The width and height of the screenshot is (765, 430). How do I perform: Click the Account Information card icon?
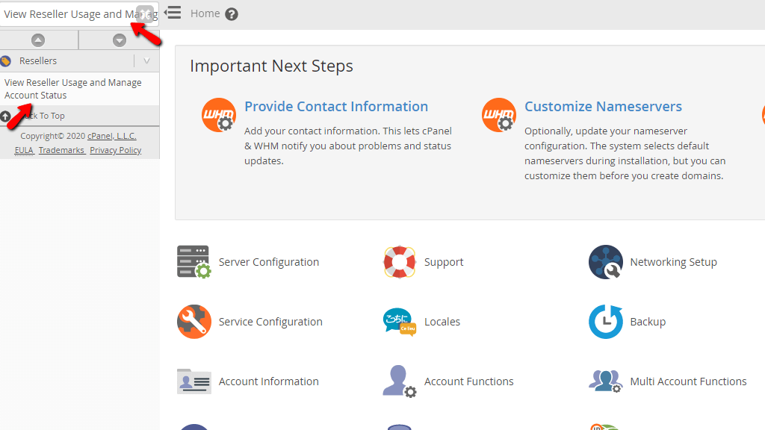point(193,381)
